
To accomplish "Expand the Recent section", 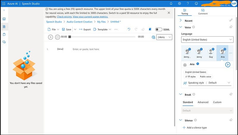I will tap(181, 20).
